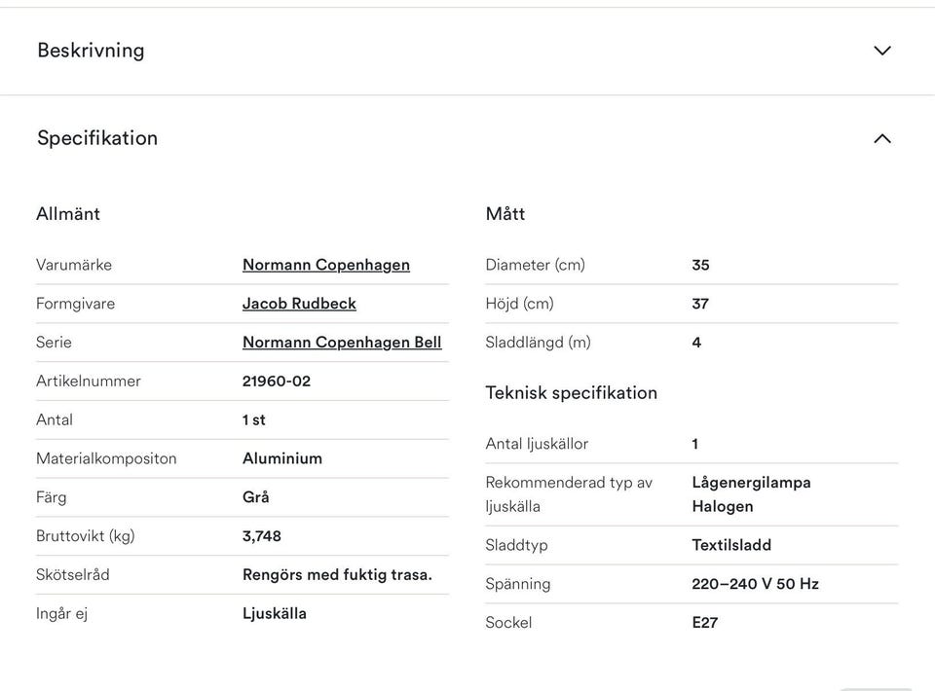Viewport: 935px width, 691px height.
Task: Click the care advice text Rengörs med fuktig trasa
Action: (x=337, y=575)
